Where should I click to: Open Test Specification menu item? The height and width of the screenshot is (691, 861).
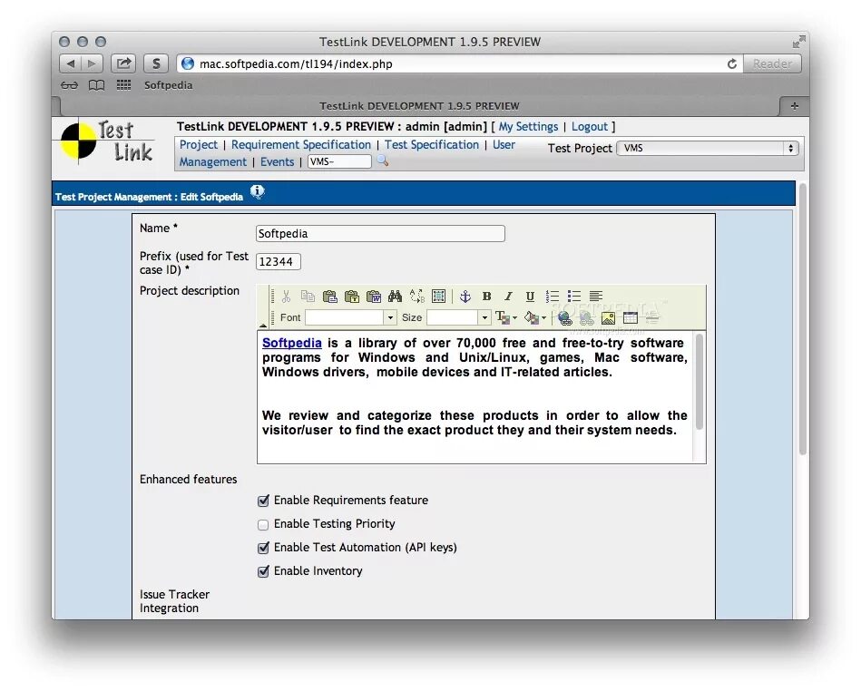(x=432, y=145)
